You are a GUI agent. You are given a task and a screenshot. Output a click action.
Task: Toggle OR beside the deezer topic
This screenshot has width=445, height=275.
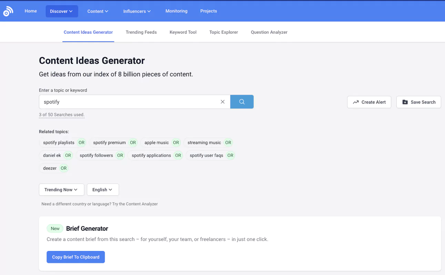coord(63,168)
